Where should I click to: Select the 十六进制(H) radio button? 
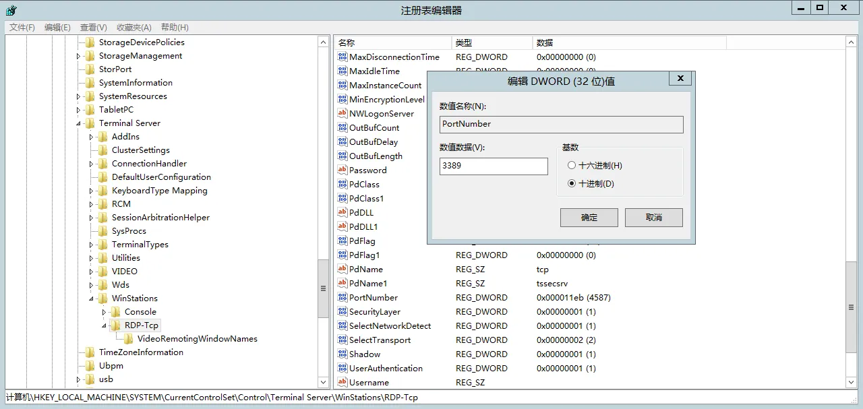(x=571, y=164)
